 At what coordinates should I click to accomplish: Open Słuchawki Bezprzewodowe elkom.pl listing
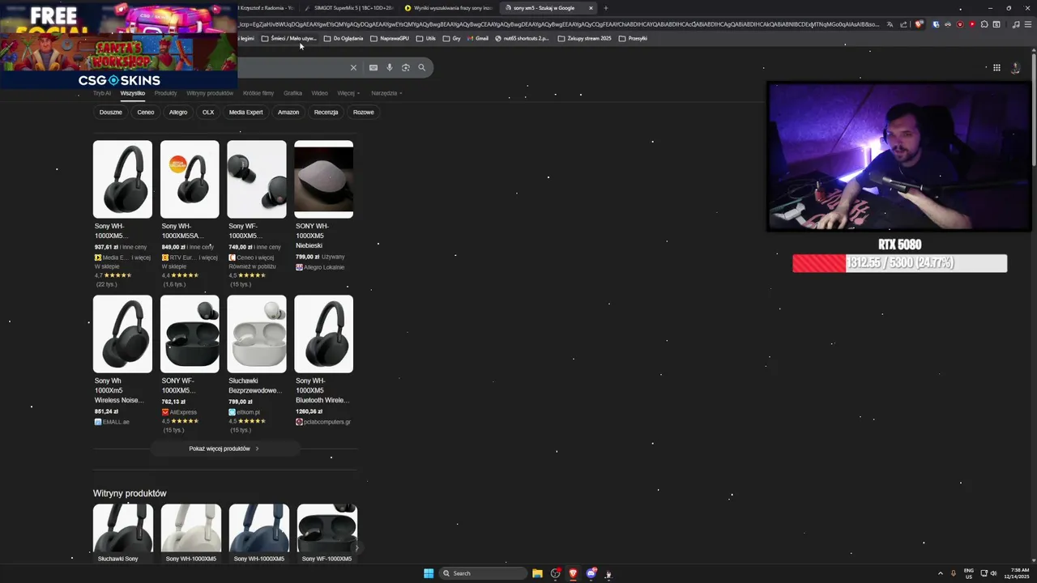pos(257,364)
